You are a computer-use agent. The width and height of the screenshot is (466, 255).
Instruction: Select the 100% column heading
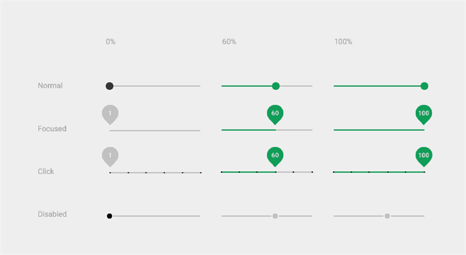point(344,42)
